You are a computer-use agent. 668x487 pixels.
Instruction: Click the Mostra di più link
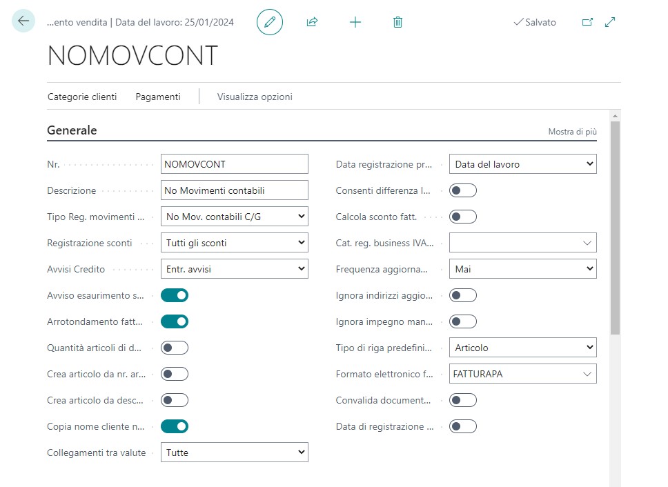pyautogui.click(x=572, y=131)
